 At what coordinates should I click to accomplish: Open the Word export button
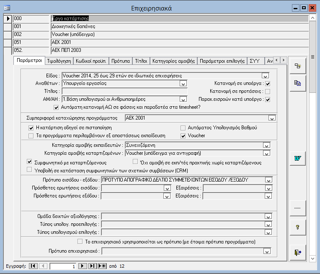298,158
